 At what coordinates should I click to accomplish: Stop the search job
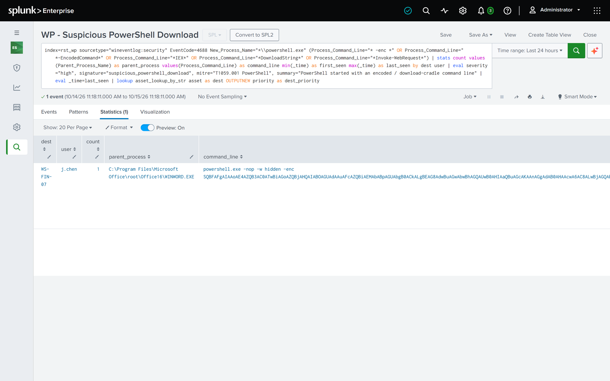click(502, 97)
